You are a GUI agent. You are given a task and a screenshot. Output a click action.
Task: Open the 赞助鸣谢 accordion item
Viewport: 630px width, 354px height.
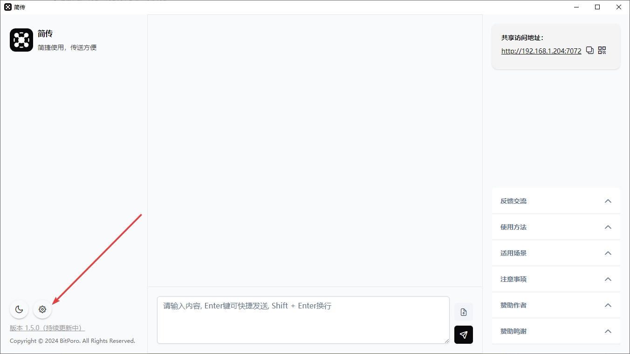pos(556,331)
